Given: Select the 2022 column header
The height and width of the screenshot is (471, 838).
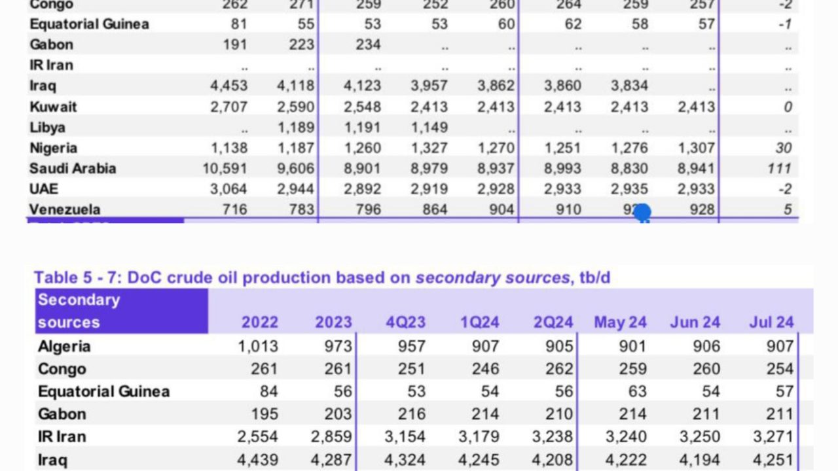Looking at the screenshot, I should coord(260,323).
